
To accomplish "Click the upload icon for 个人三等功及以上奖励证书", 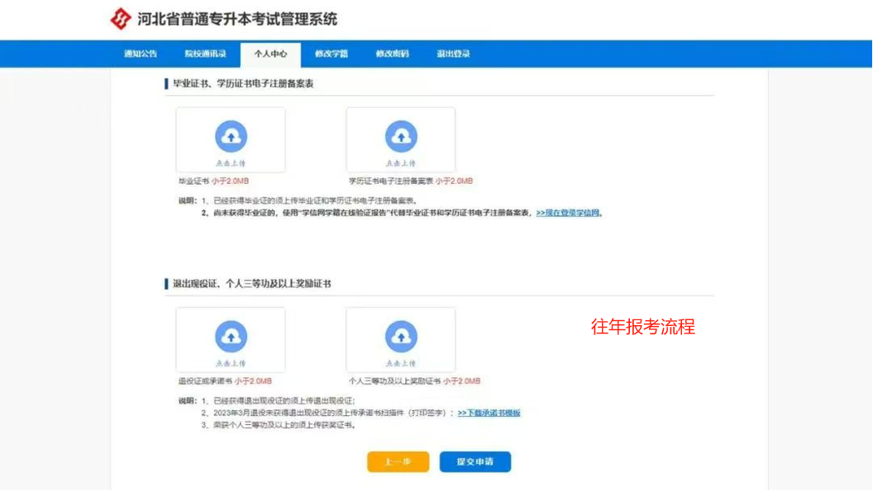I will (401, 334).
